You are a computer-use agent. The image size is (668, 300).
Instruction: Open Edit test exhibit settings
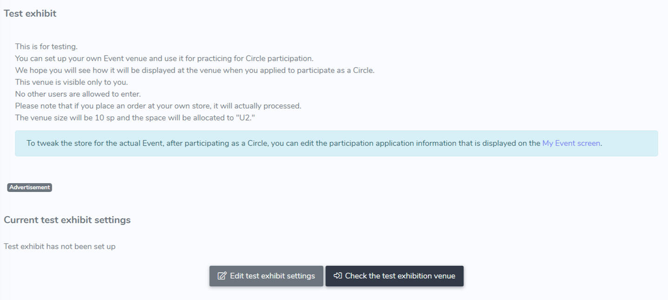click(x=266, y=276)
